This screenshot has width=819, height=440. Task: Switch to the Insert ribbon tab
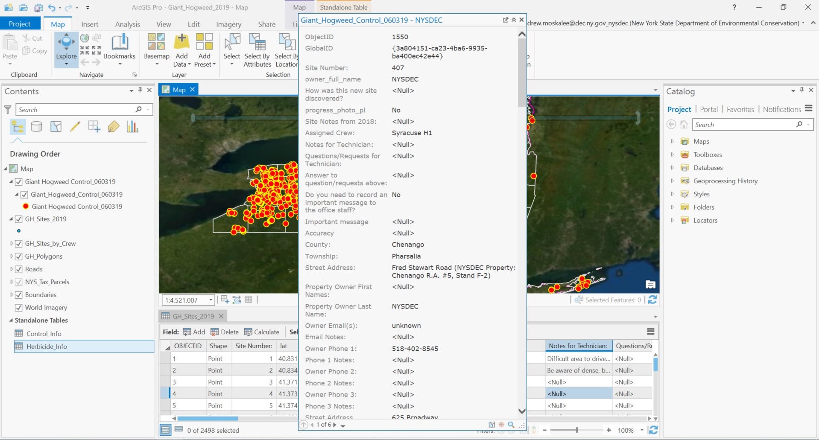[x=90, y=24]
